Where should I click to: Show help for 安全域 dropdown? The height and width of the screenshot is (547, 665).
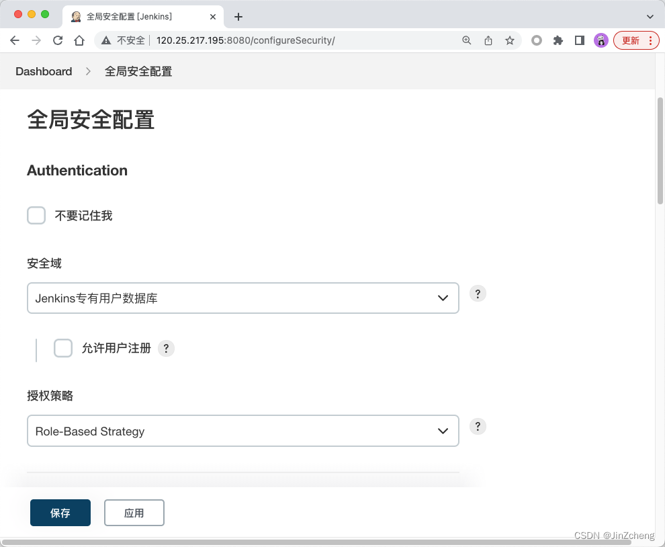pyautogui.click(x=478, y=293)
